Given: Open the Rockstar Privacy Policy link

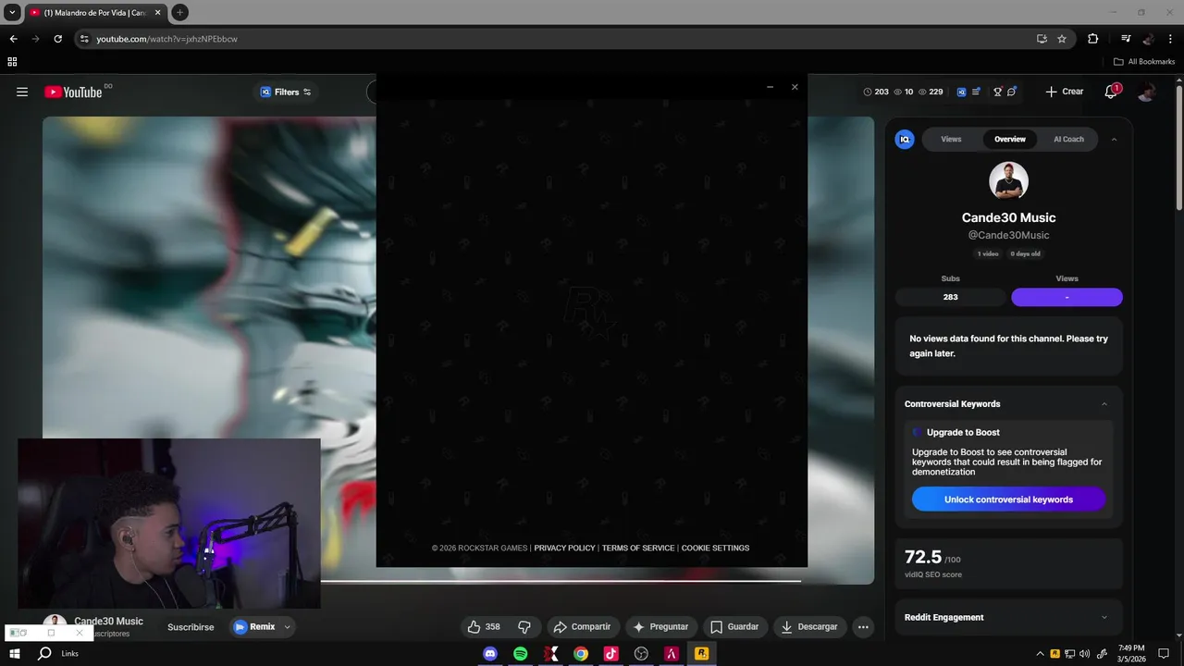Looking at the screenshot, I should (564, 548).
